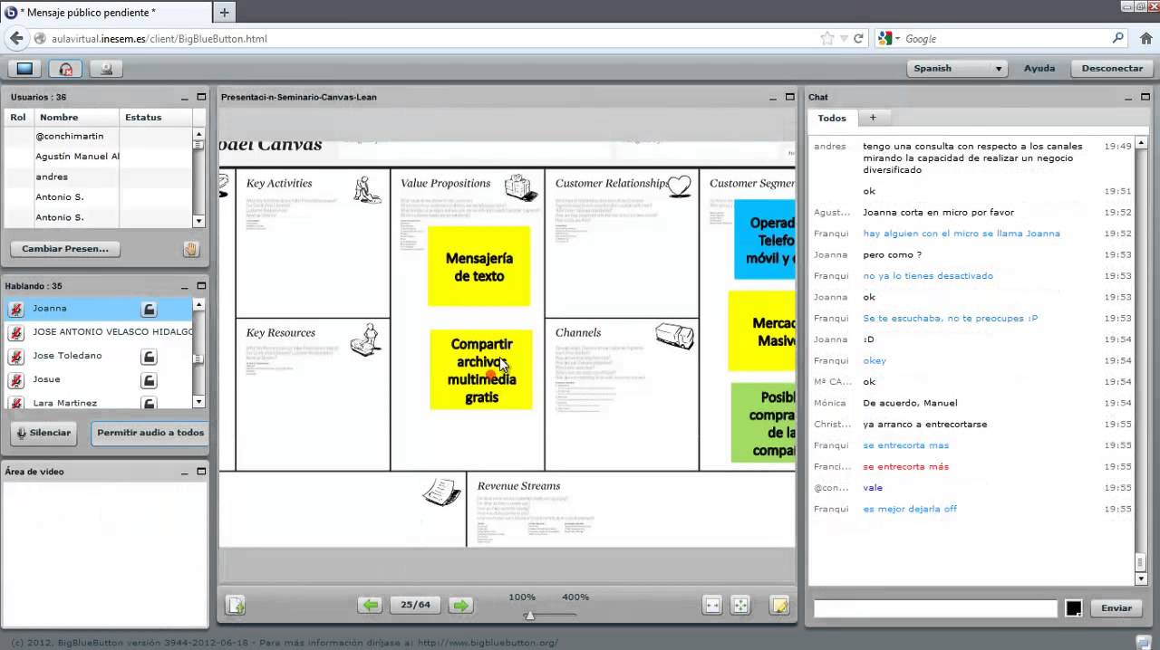Open a new browser tab
Screen dimensions: 1160x650
pyautogui.click(x=224, y=12)
